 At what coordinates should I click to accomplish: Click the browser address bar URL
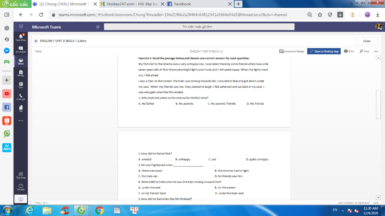tap(173, 15)
